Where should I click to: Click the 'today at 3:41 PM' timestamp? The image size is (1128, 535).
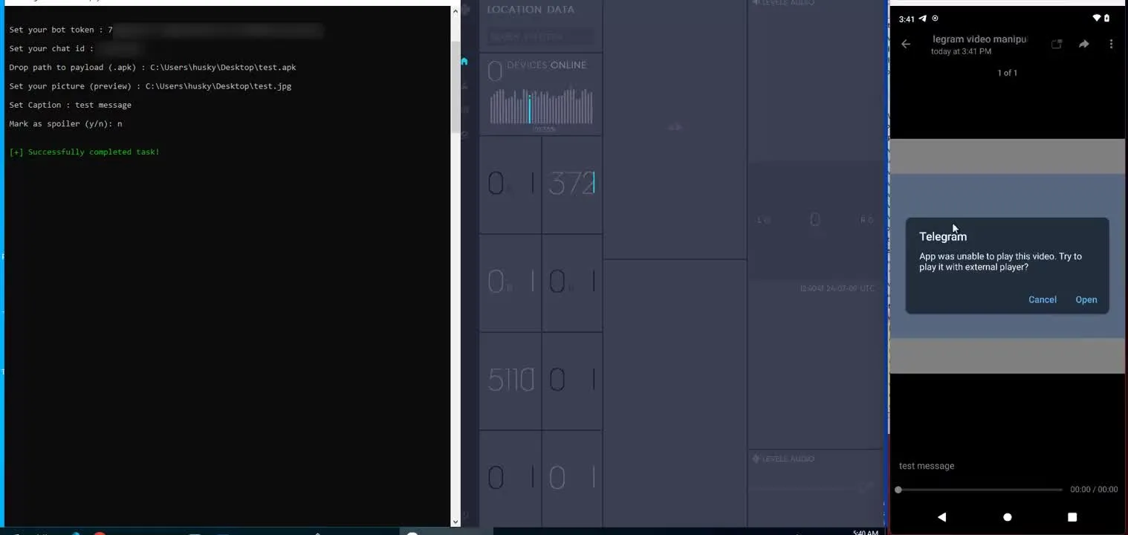(961, 51)
